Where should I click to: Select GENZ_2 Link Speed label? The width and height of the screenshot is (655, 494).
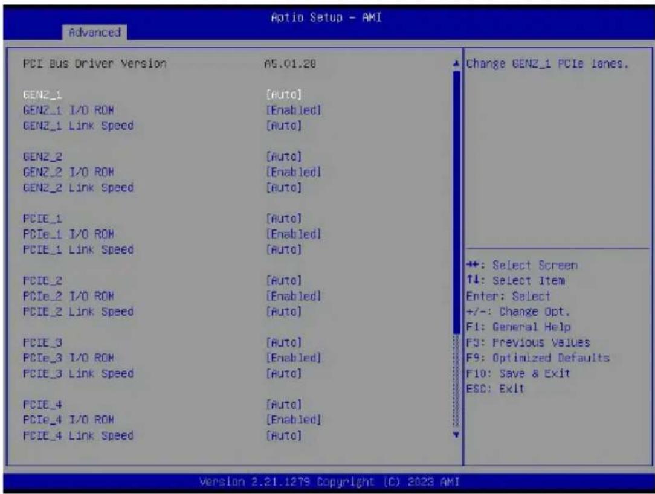coord(78,187)
